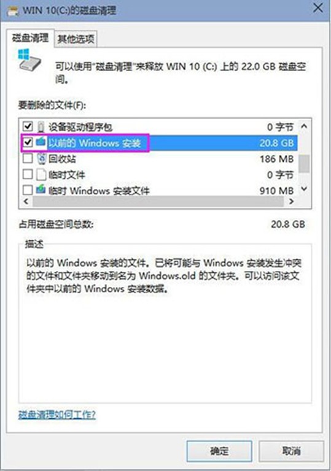Uncheck the 以前的 Windows 安装 checkbox
The width and height of the screenshot is (331, 471).
pyautogui.click(x=28, y=142)
